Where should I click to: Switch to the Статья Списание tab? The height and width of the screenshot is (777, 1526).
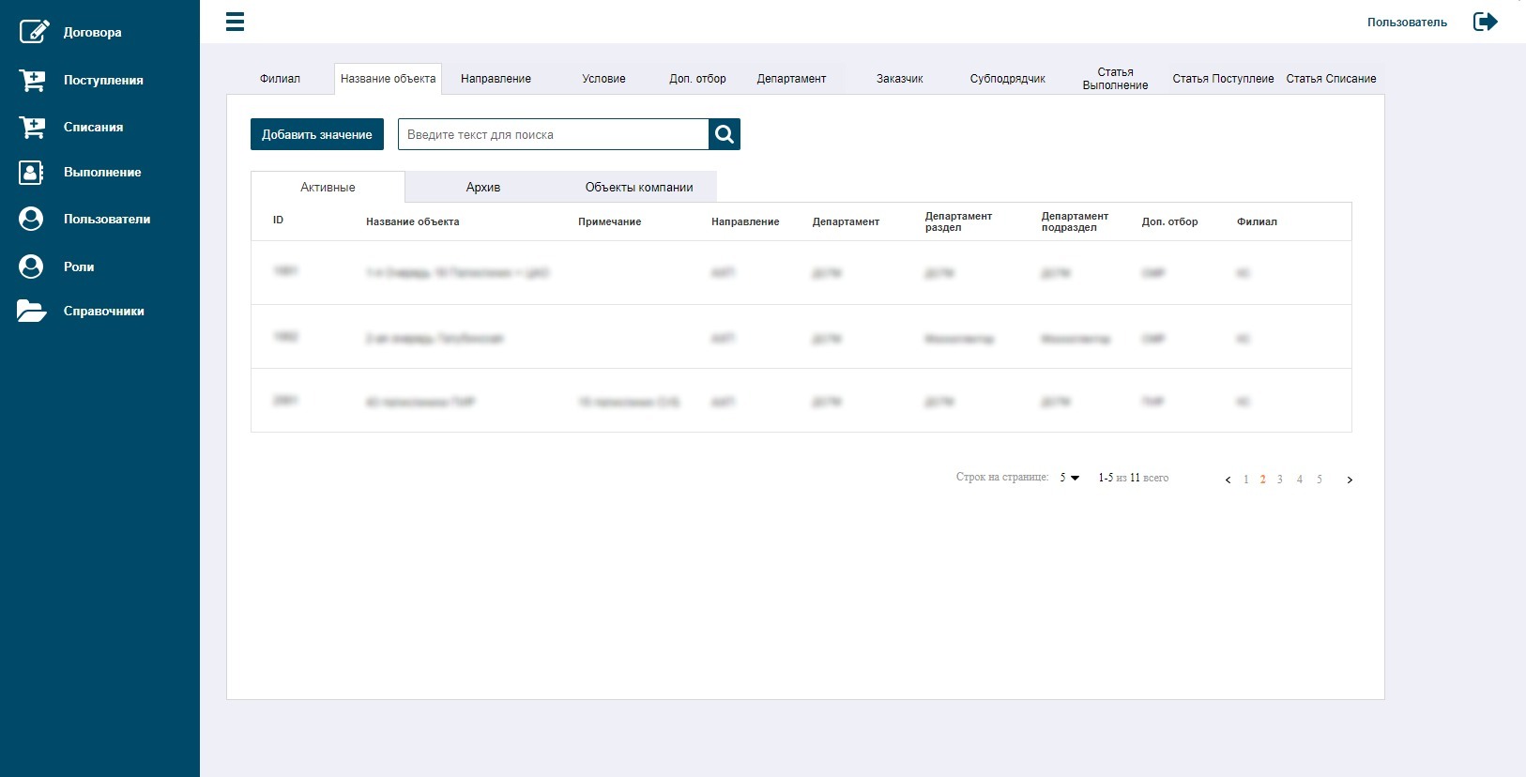1331,79
